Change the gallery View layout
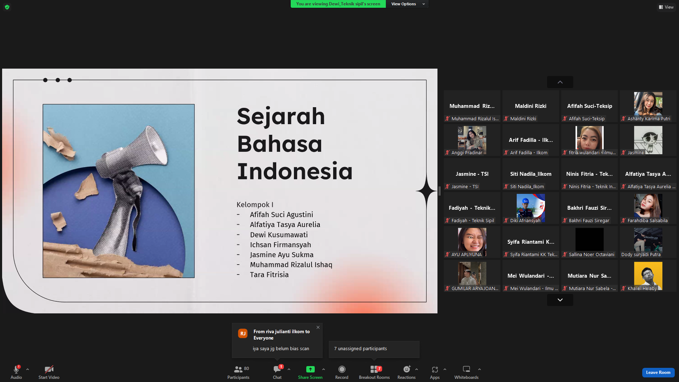The height and width of the screenshot is (382, 679). pos(666,7)
